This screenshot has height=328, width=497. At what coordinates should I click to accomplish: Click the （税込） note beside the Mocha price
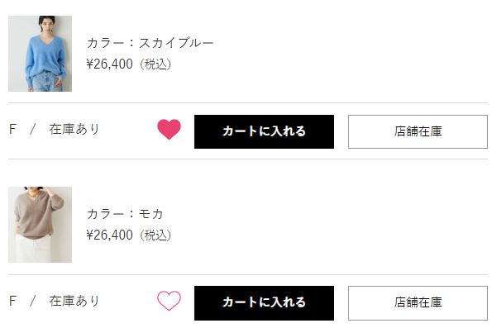155,235
